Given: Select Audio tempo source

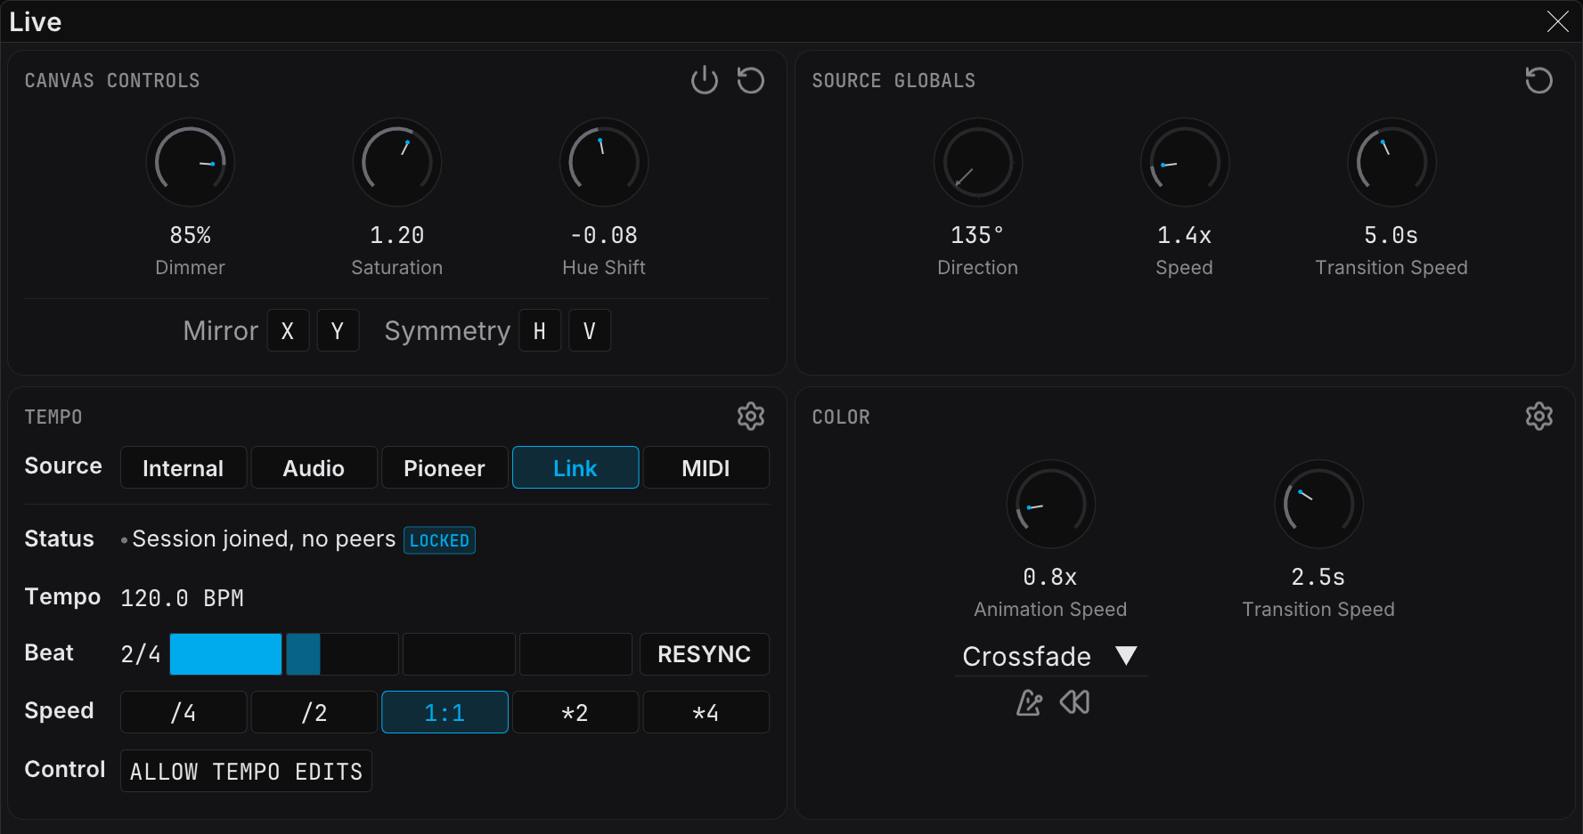Looking at the screenshot, I should (x=314, y=467).
